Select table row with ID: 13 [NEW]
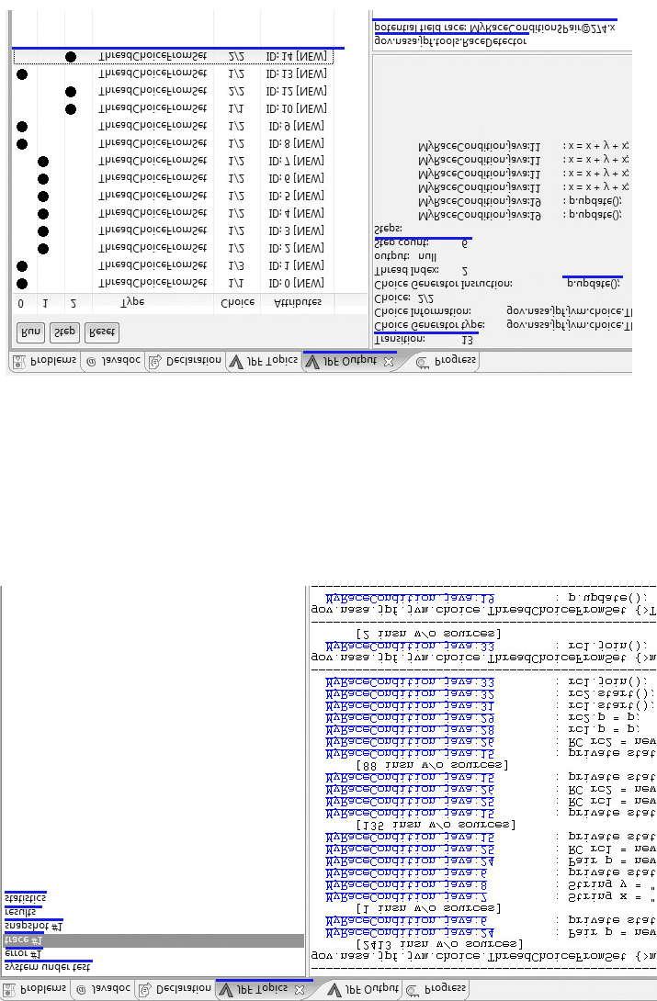The width and height of the screenshot is (657, 1001). click(173, 74)
